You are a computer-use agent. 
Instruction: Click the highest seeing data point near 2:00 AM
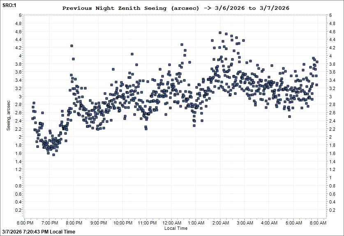pos(220,32)
